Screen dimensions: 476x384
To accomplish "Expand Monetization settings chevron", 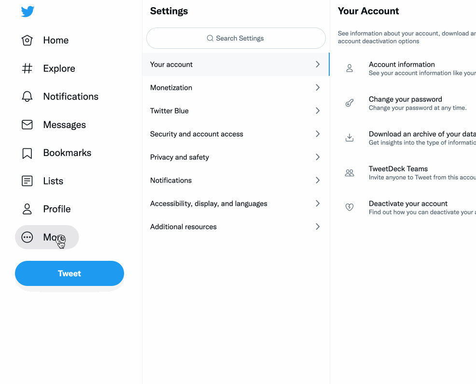I will coord(318,87).
